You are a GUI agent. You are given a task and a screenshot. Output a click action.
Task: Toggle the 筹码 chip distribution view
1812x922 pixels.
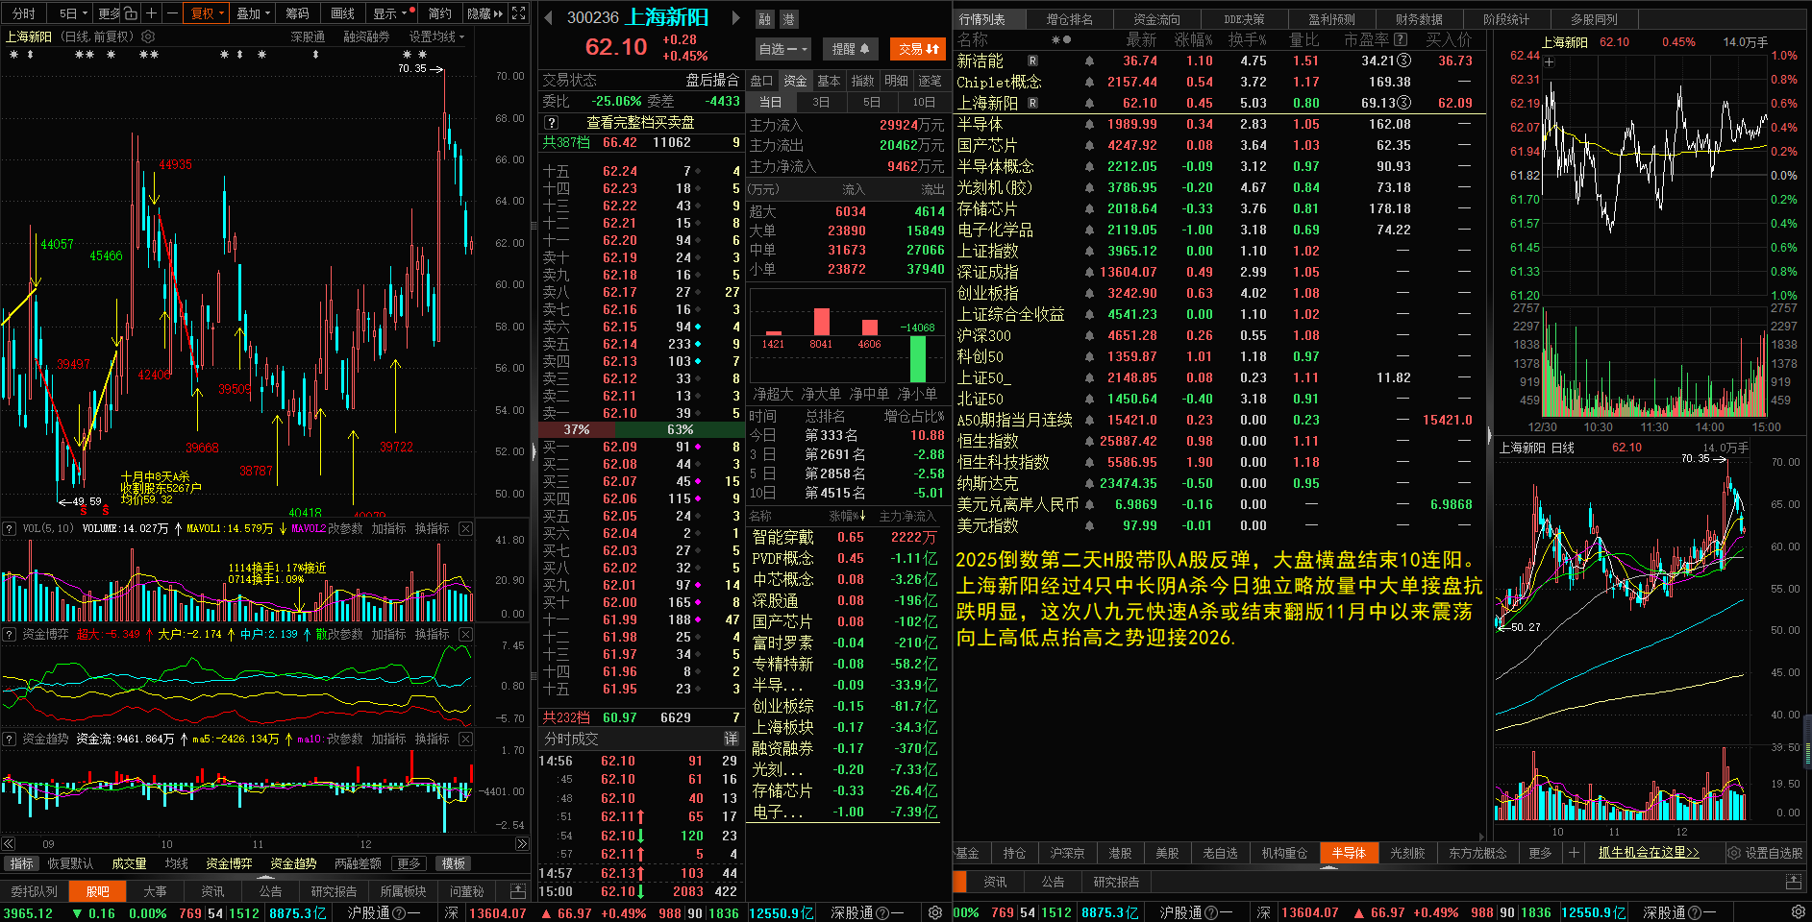298,13
